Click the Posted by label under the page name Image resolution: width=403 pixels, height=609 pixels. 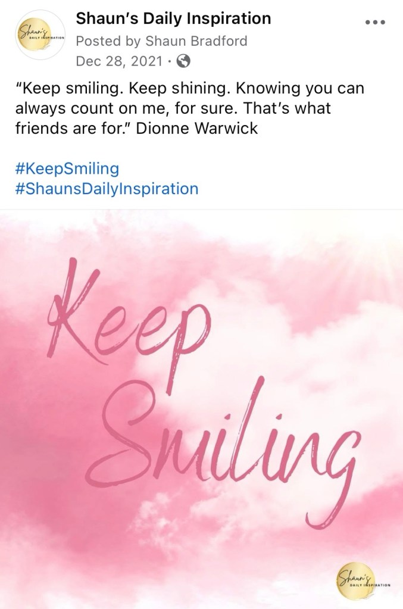tap(108, 41)
